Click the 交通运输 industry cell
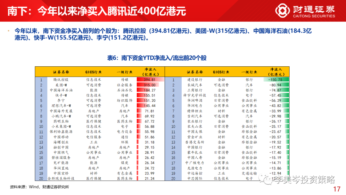346x195 pixels. 249,173
